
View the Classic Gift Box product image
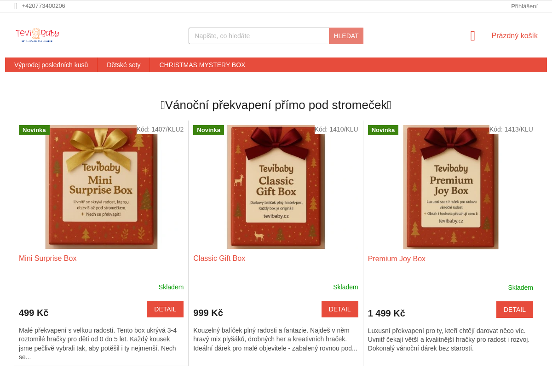click(x=276, y=187)
